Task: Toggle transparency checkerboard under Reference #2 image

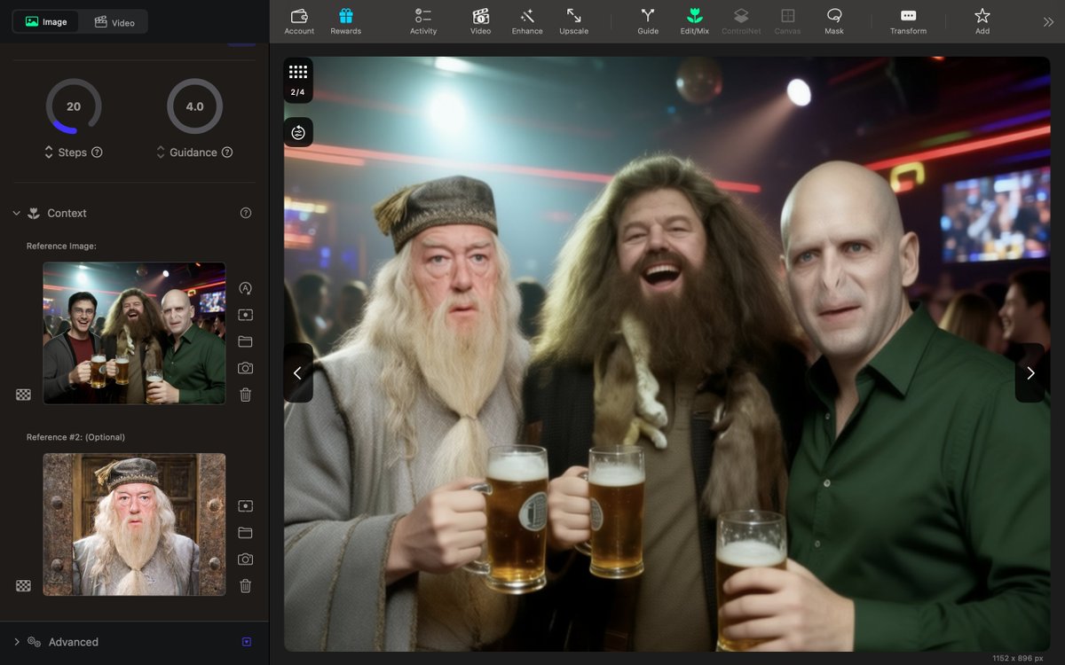Action: (24, 586)
